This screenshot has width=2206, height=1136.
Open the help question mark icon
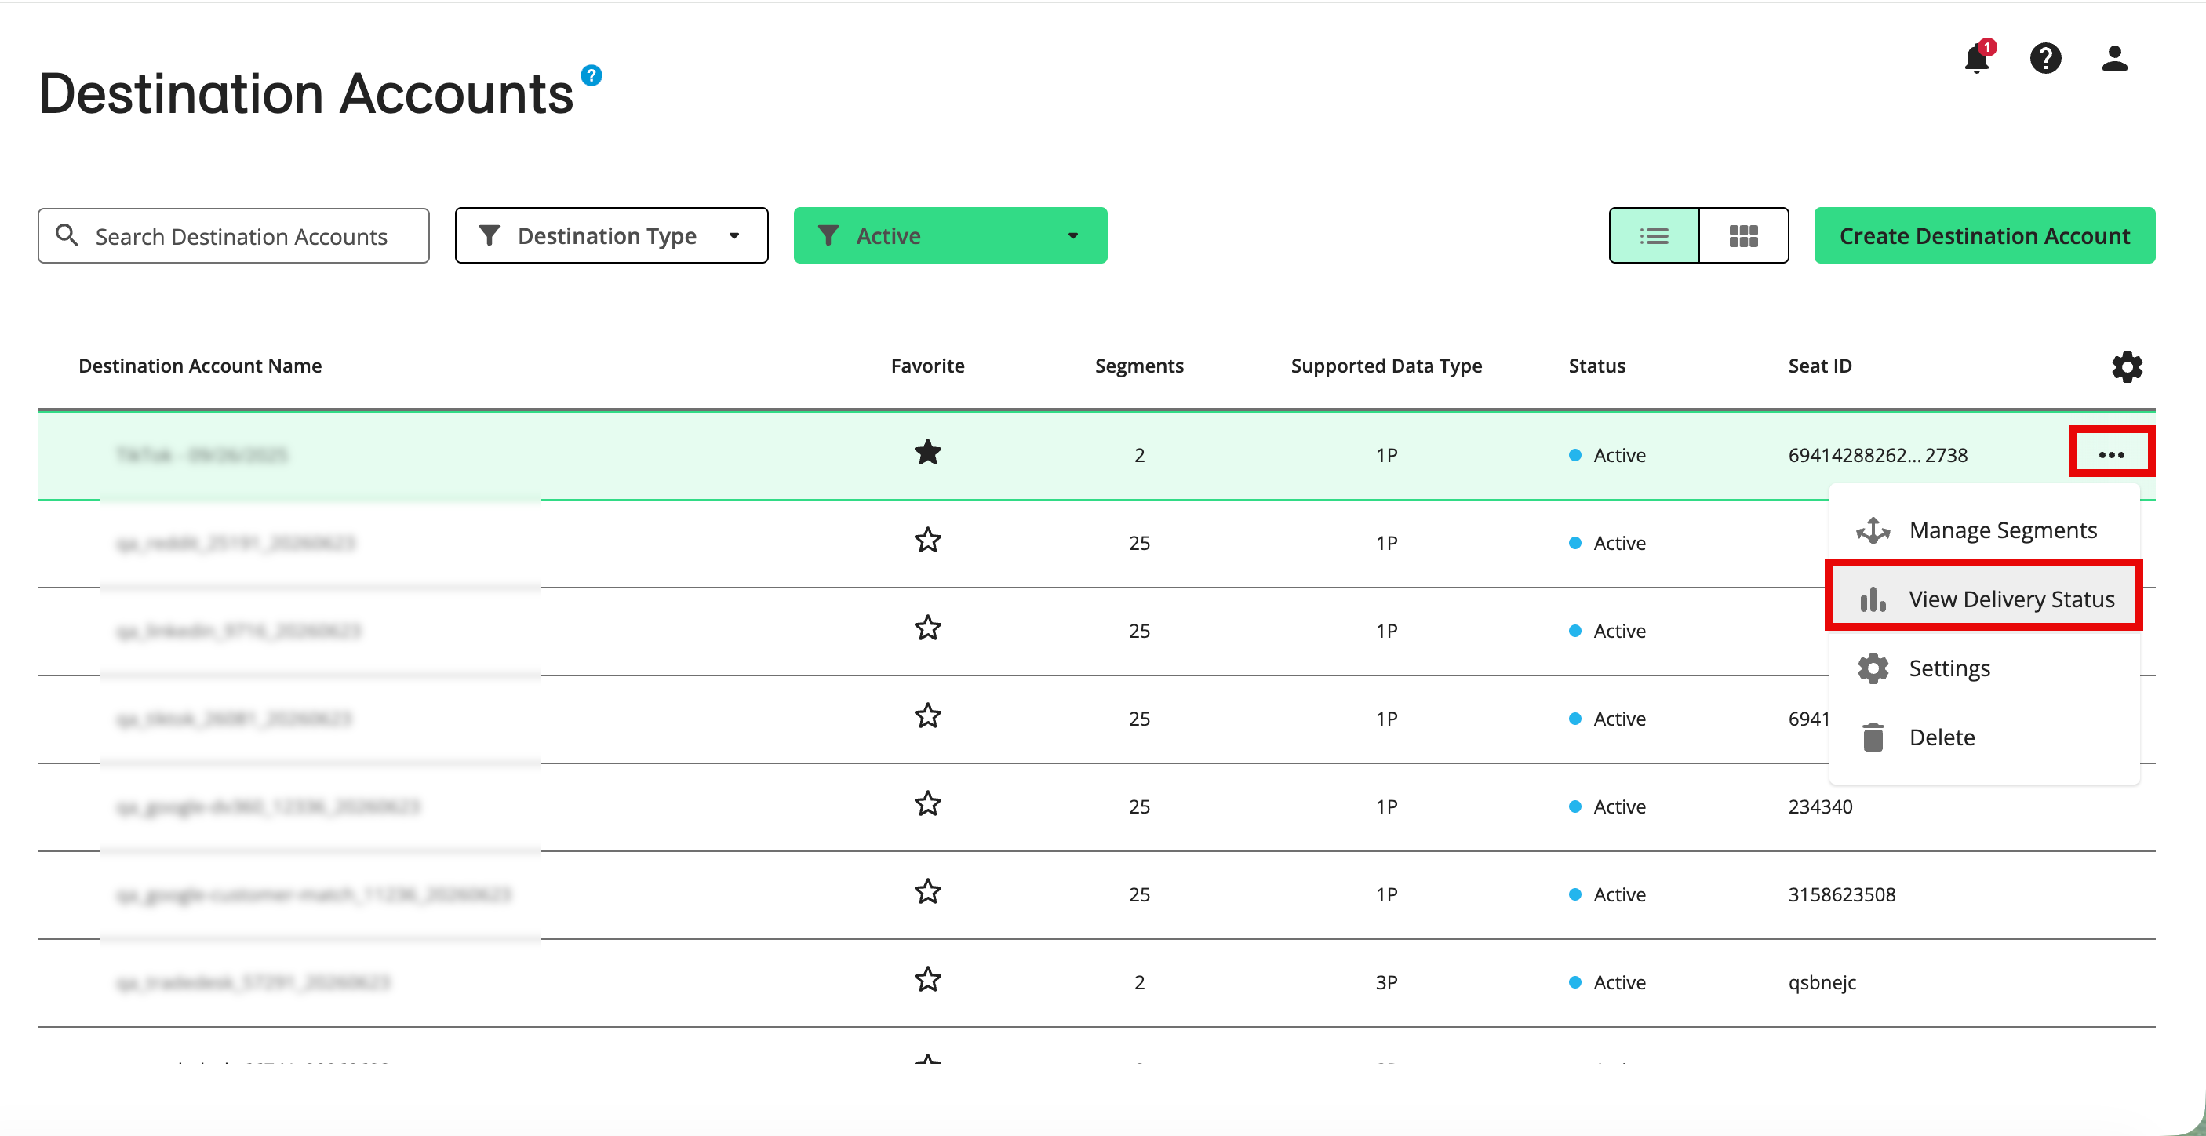tap(2046, 58)
